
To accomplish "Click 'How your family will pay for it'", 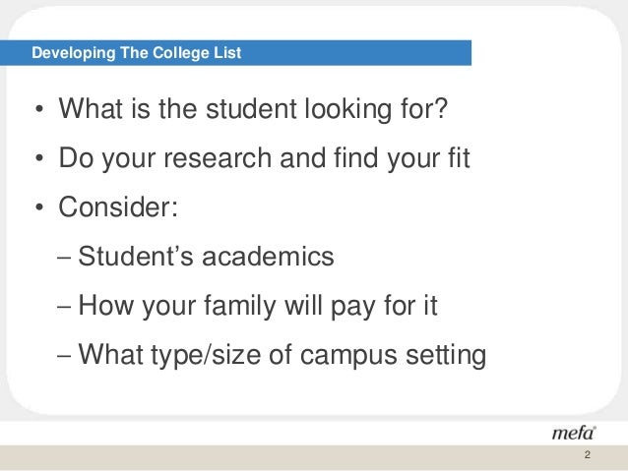I will coord(258,306).
